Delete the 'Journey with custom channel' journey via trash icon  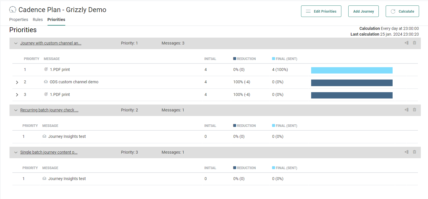[x=414, y=43]
